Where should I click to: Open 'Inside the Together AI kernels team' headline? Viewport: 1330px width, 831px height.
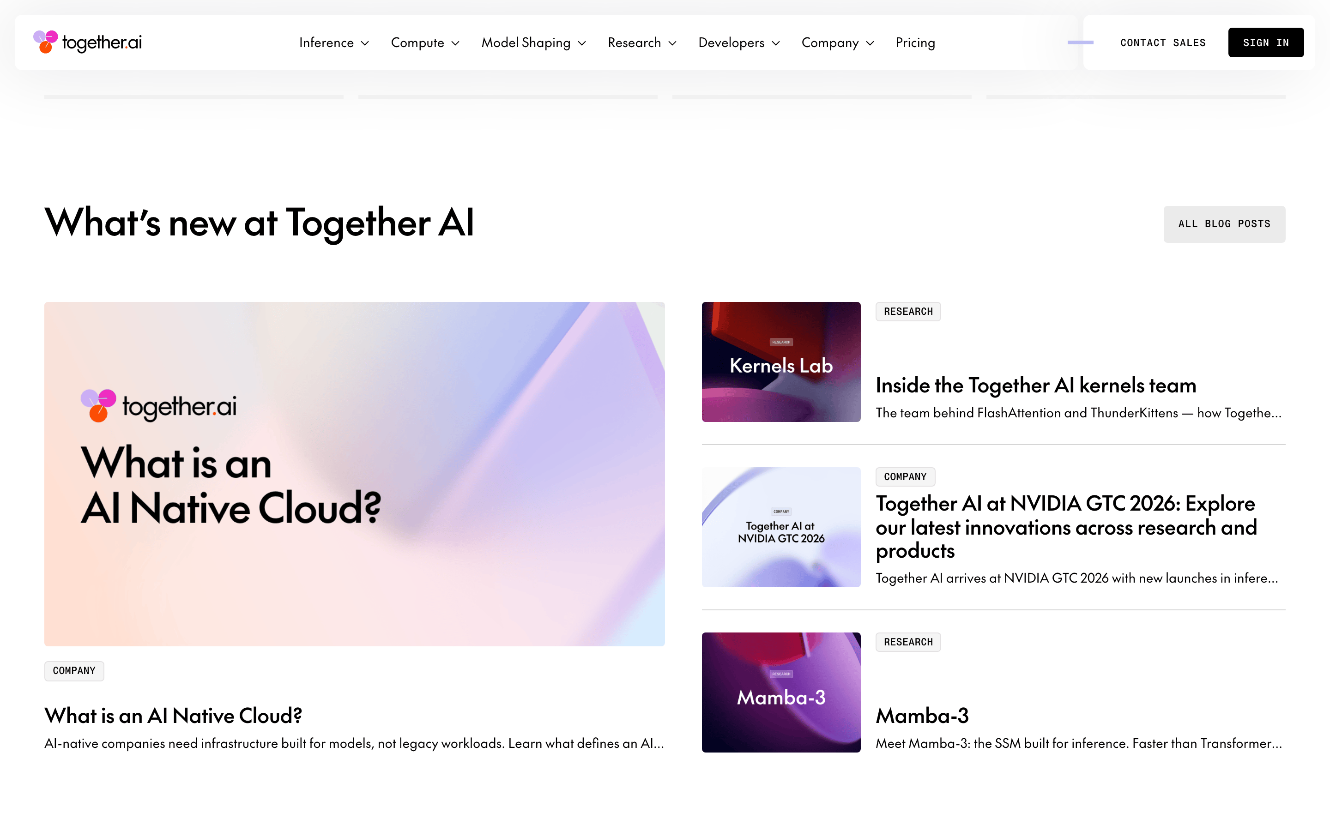1036,385
